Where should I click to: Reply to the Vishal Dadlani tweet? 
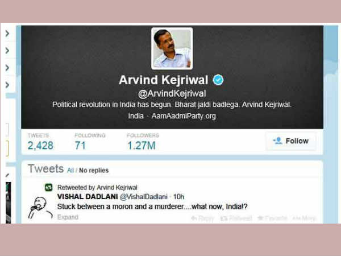coord(202,218)
